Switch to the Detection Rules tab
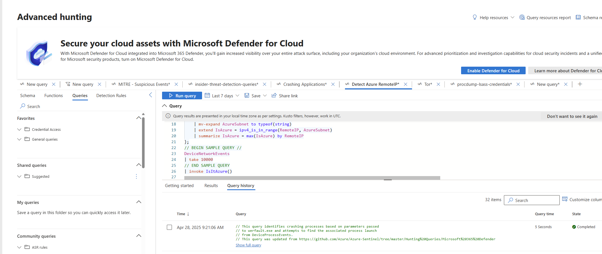Image resolution: width=602 pixels, height=254 pixels. tap(111, 96)
